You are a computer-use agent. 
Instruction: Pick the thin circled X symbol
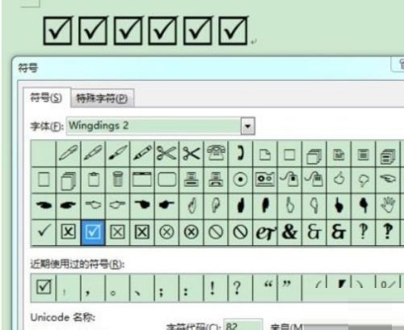(x=166, y=232)
